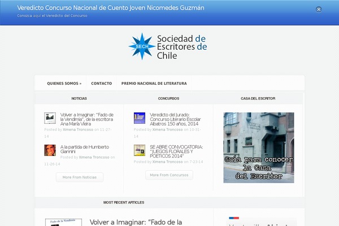Open Fado de la Vendimia book cover

coord(63,222)
